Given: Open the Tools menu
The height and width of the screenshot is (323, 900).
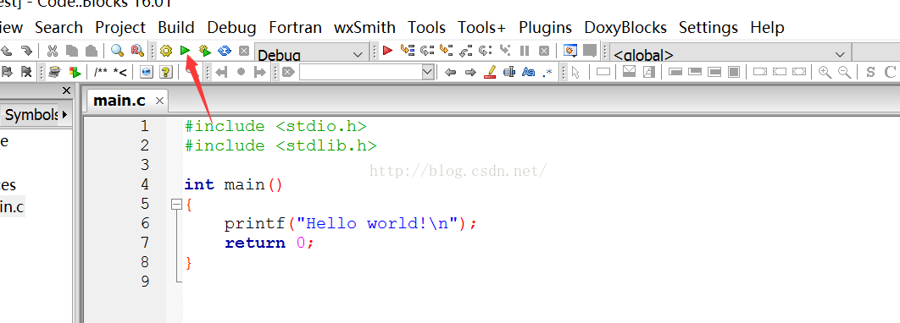Looking at the screenshot, I should [426, 28].
